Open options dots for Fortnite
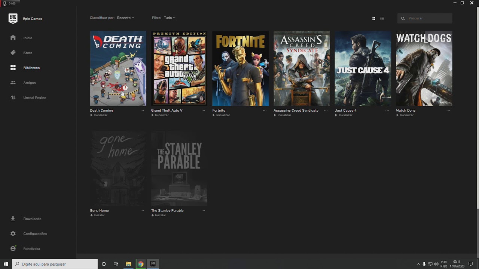This screenshot has height=269, width=479. [x=265, y=111]
